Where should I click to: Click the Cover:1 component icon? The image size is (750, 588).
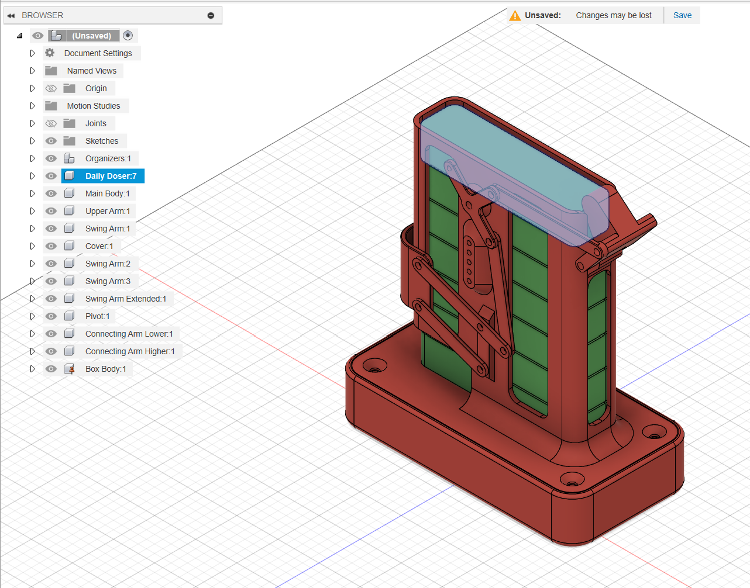click(69, 246)
